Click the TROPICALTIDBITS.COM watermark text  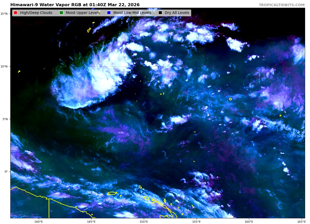click(282, 5)
